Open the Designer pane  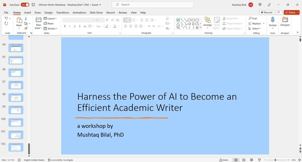pyautogui.click(x=285, y=22)
